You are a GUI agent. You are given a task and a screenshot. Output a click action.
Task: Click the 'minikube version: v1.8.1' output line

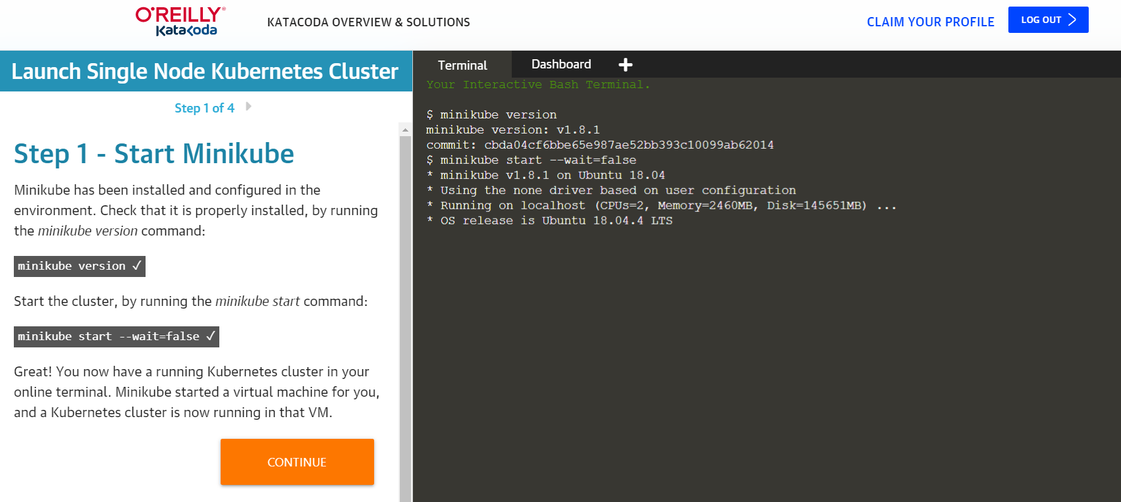(513, 130)
